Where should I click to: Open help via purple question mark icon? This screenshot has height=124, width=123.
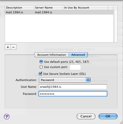click(x=7, y=116)
